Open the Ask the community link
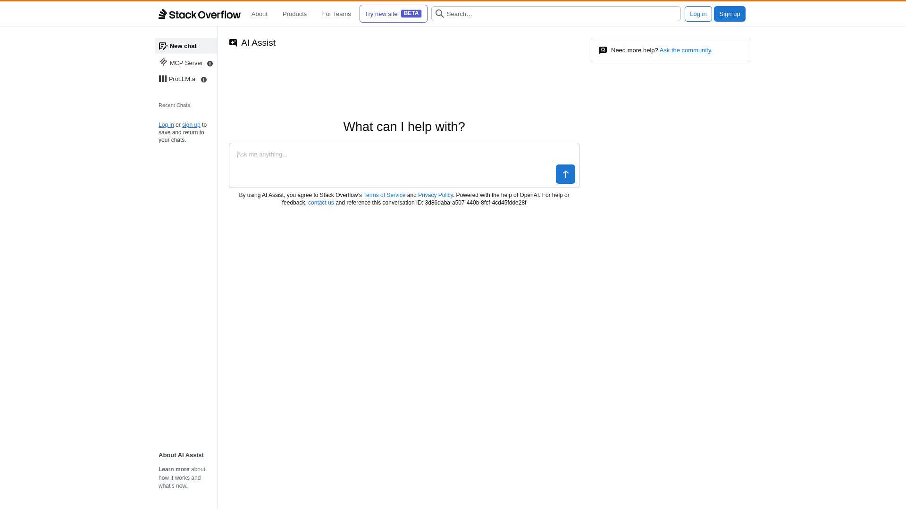This screenshot has width=906, height=509. click(686, 50)
